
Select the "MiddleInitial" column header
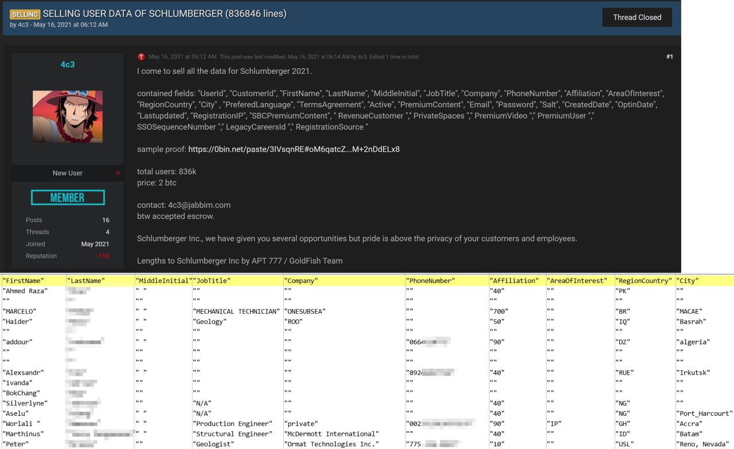coord(163,281)
